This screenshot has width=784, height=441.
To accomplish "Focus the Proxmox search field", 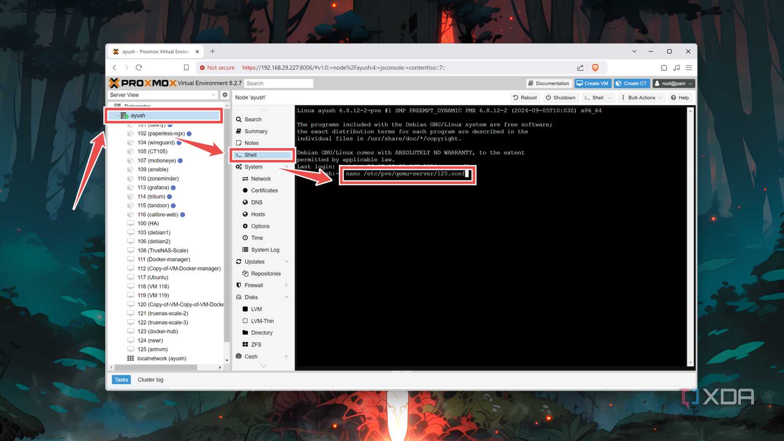I will (278, 83).
